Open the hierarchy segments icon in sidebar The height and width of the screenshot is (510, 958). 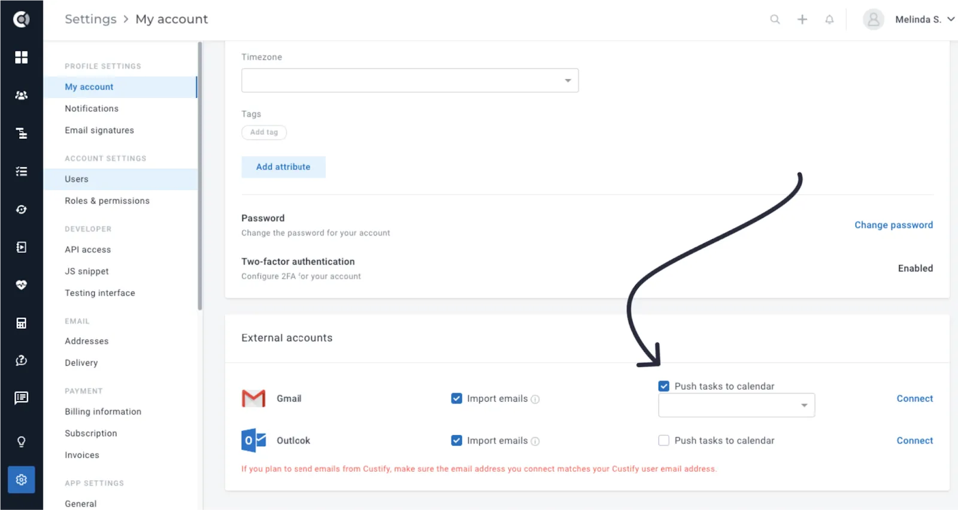pos(22,133)
